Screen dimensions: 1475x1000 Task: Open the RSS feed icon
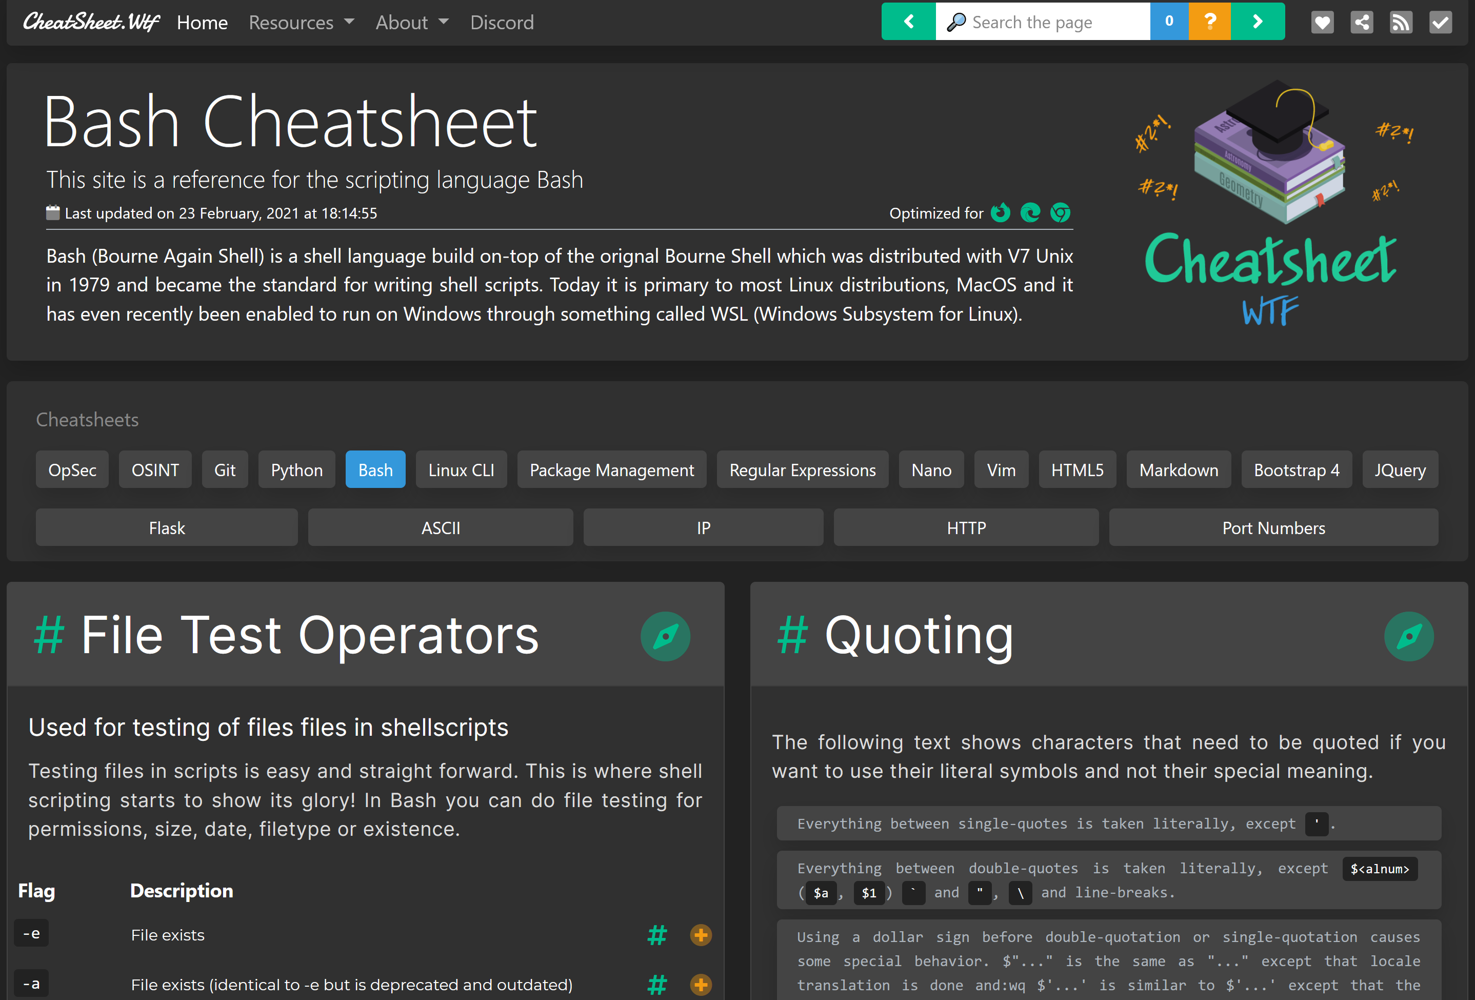1401,23
